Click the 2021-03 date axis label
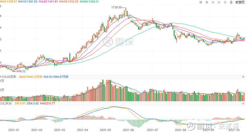 point(60,130)
